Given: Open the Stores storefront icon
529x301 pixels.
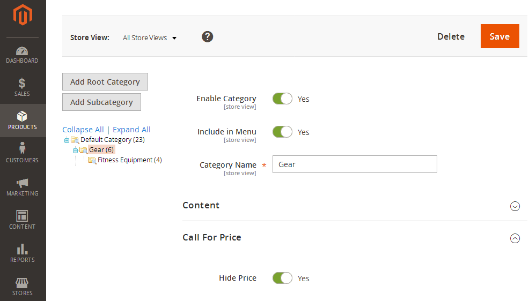Looking at the screenshot, I should (22, 282).
